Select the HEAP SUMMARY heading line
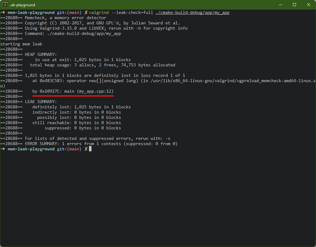 point(42,54)
